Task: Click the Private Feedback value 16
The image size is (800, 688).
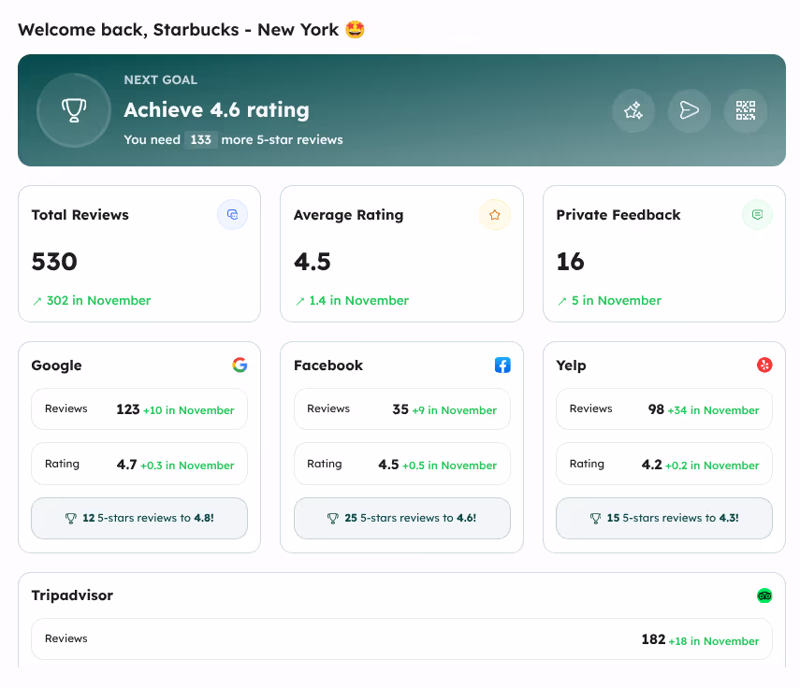Action: pyautogui.click(x=571, y=262)
